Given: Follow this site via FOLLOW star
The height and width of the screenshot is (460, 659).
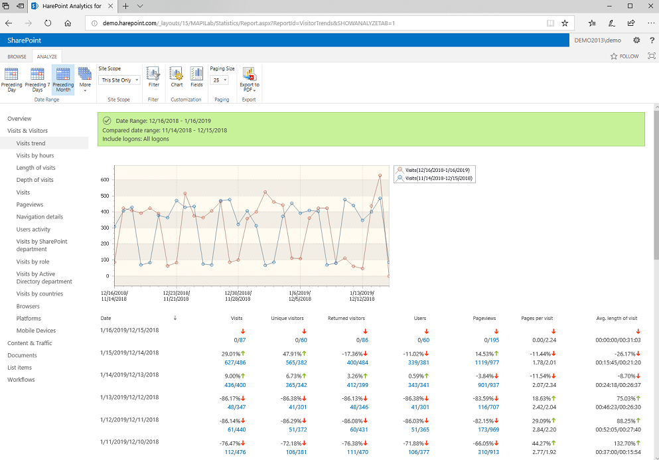Looking at the screenshot, I should pyautogui.click(x=624, y=56).
